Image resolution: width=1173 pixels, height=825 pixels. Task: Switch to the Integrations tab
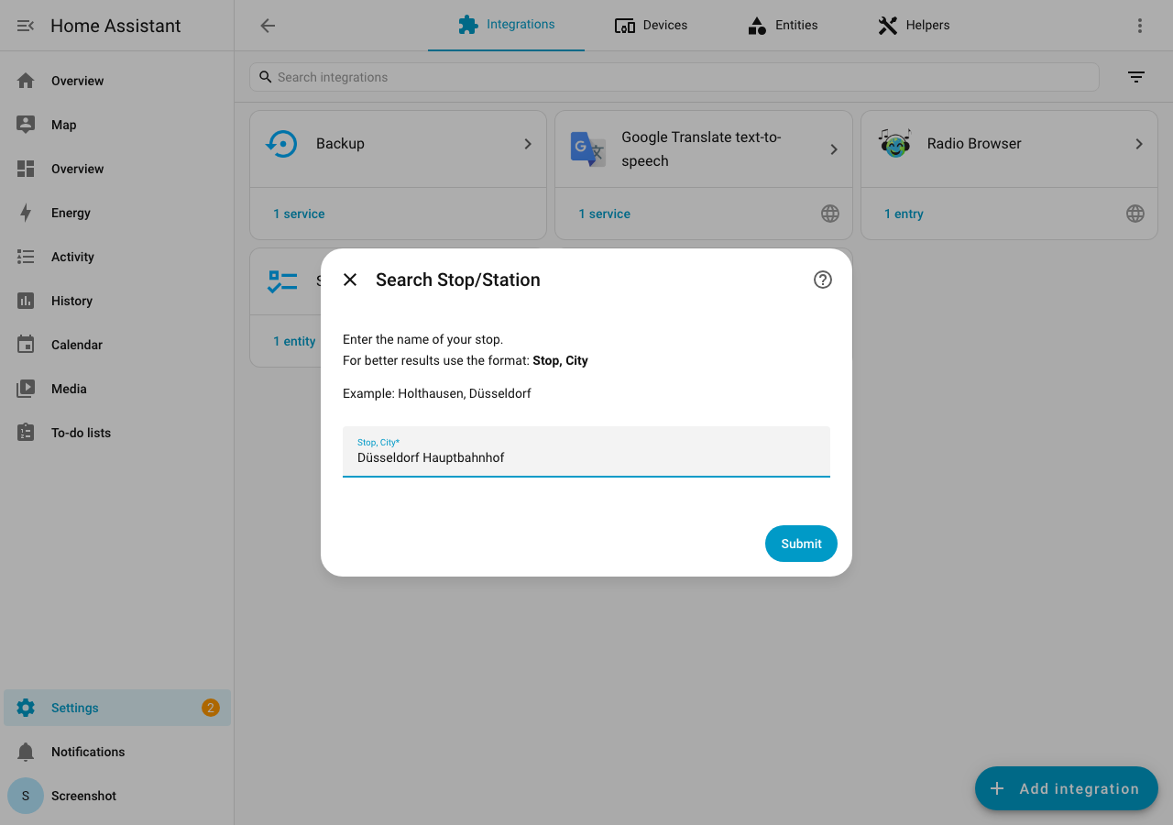506,25
